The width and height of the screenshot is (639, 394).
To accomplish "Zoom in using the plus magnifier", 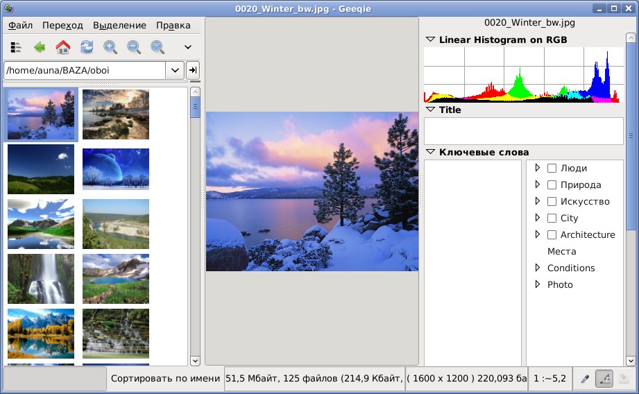I will (110, 47).
